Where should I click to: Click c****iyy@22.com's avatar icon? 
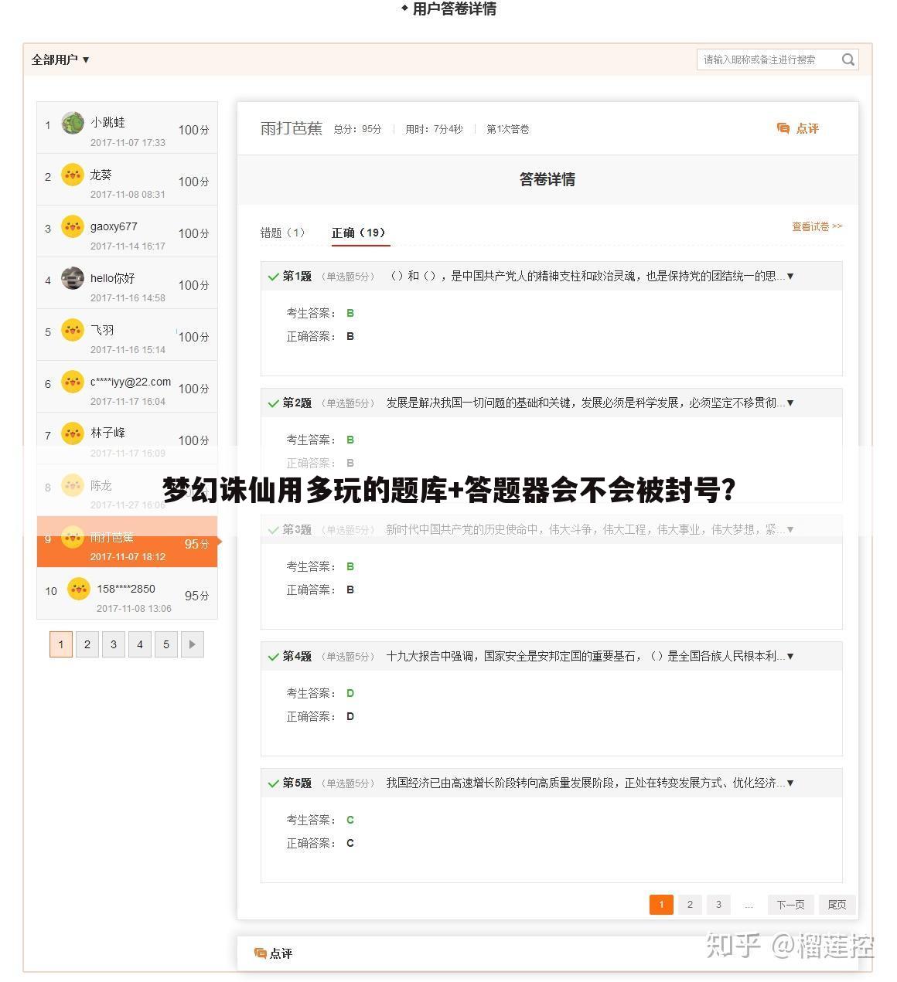(73, 382)
